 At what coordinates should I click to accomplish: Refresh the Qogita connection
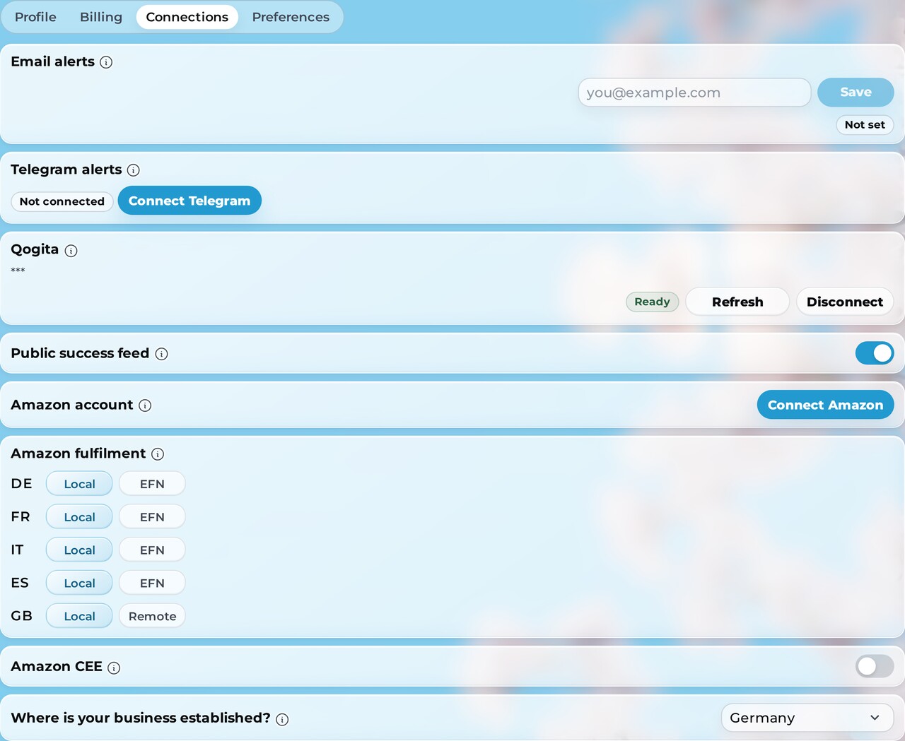[x=737, y=302]
